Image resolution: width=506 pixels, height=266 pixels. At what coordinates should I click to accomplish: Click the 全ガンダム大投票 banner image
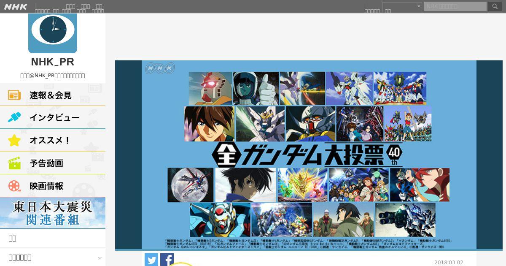309,155
